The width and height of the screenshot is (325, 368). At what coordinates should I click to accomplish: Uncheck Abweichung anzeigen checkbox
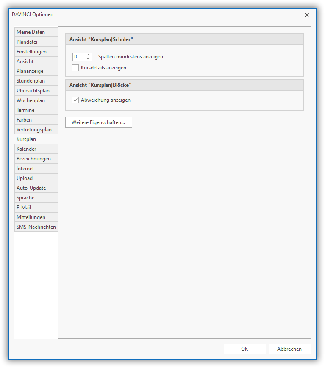tap(76, 100)
